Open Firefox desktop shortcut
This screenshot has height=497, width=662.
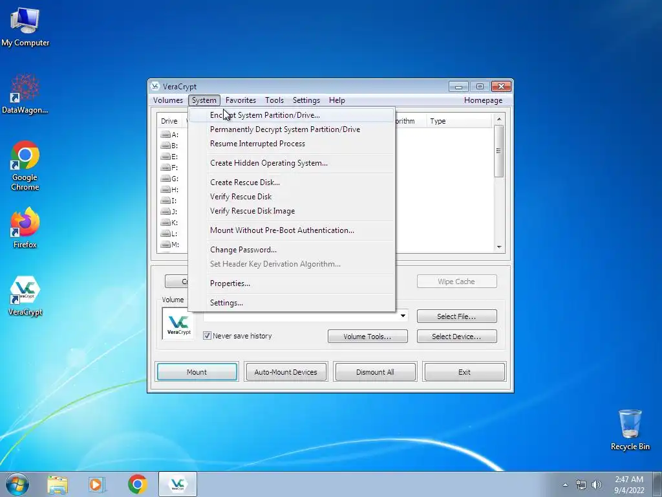pyautogui.click(x=25, y=228)
